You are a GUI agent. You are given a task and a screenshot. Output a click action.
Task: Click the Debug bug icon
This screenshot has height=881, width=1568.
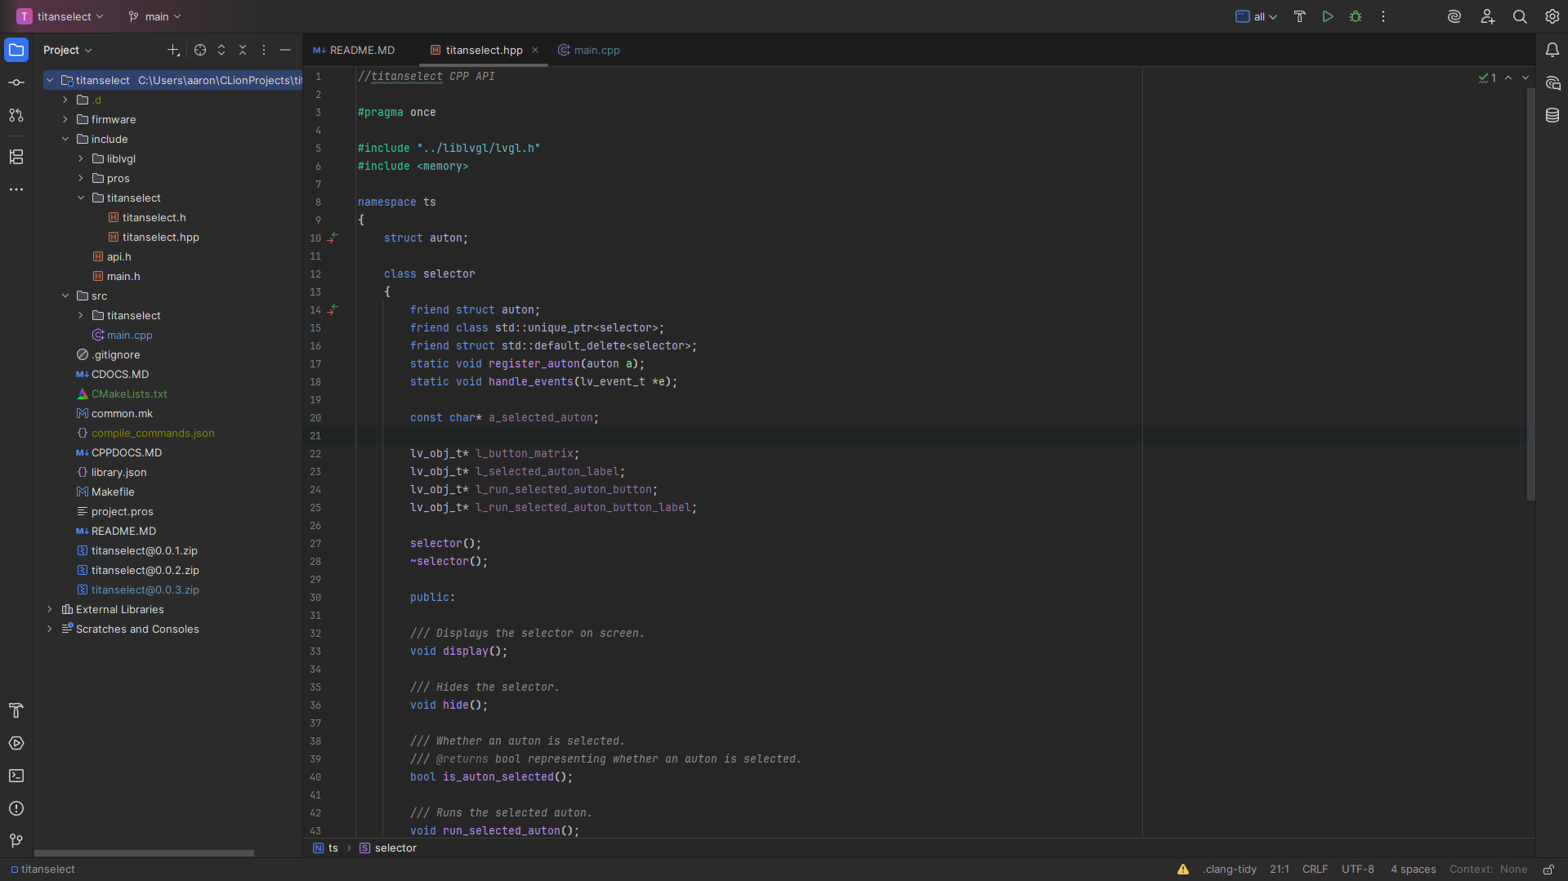(1356, 16)
